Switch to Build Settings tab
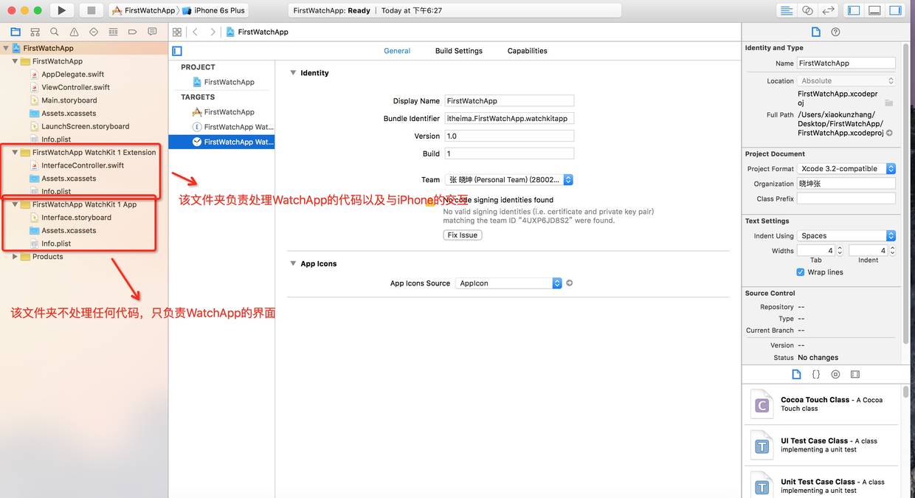This screenshot has height=498, width=915. tap(459, 51)
